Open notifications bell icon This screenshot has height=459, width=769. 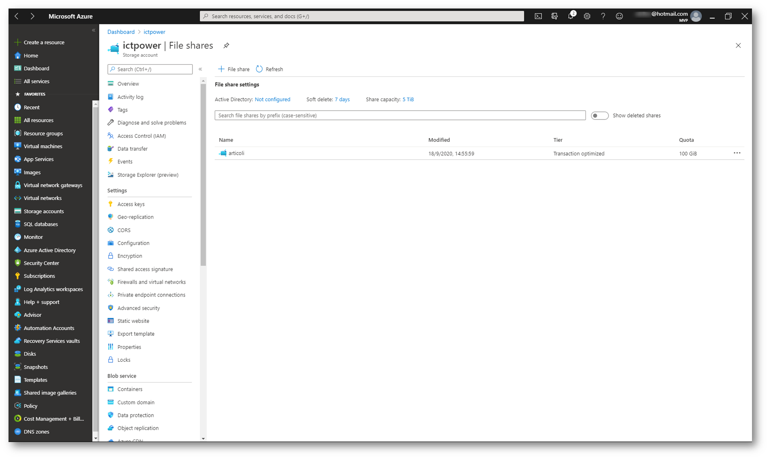571,16
